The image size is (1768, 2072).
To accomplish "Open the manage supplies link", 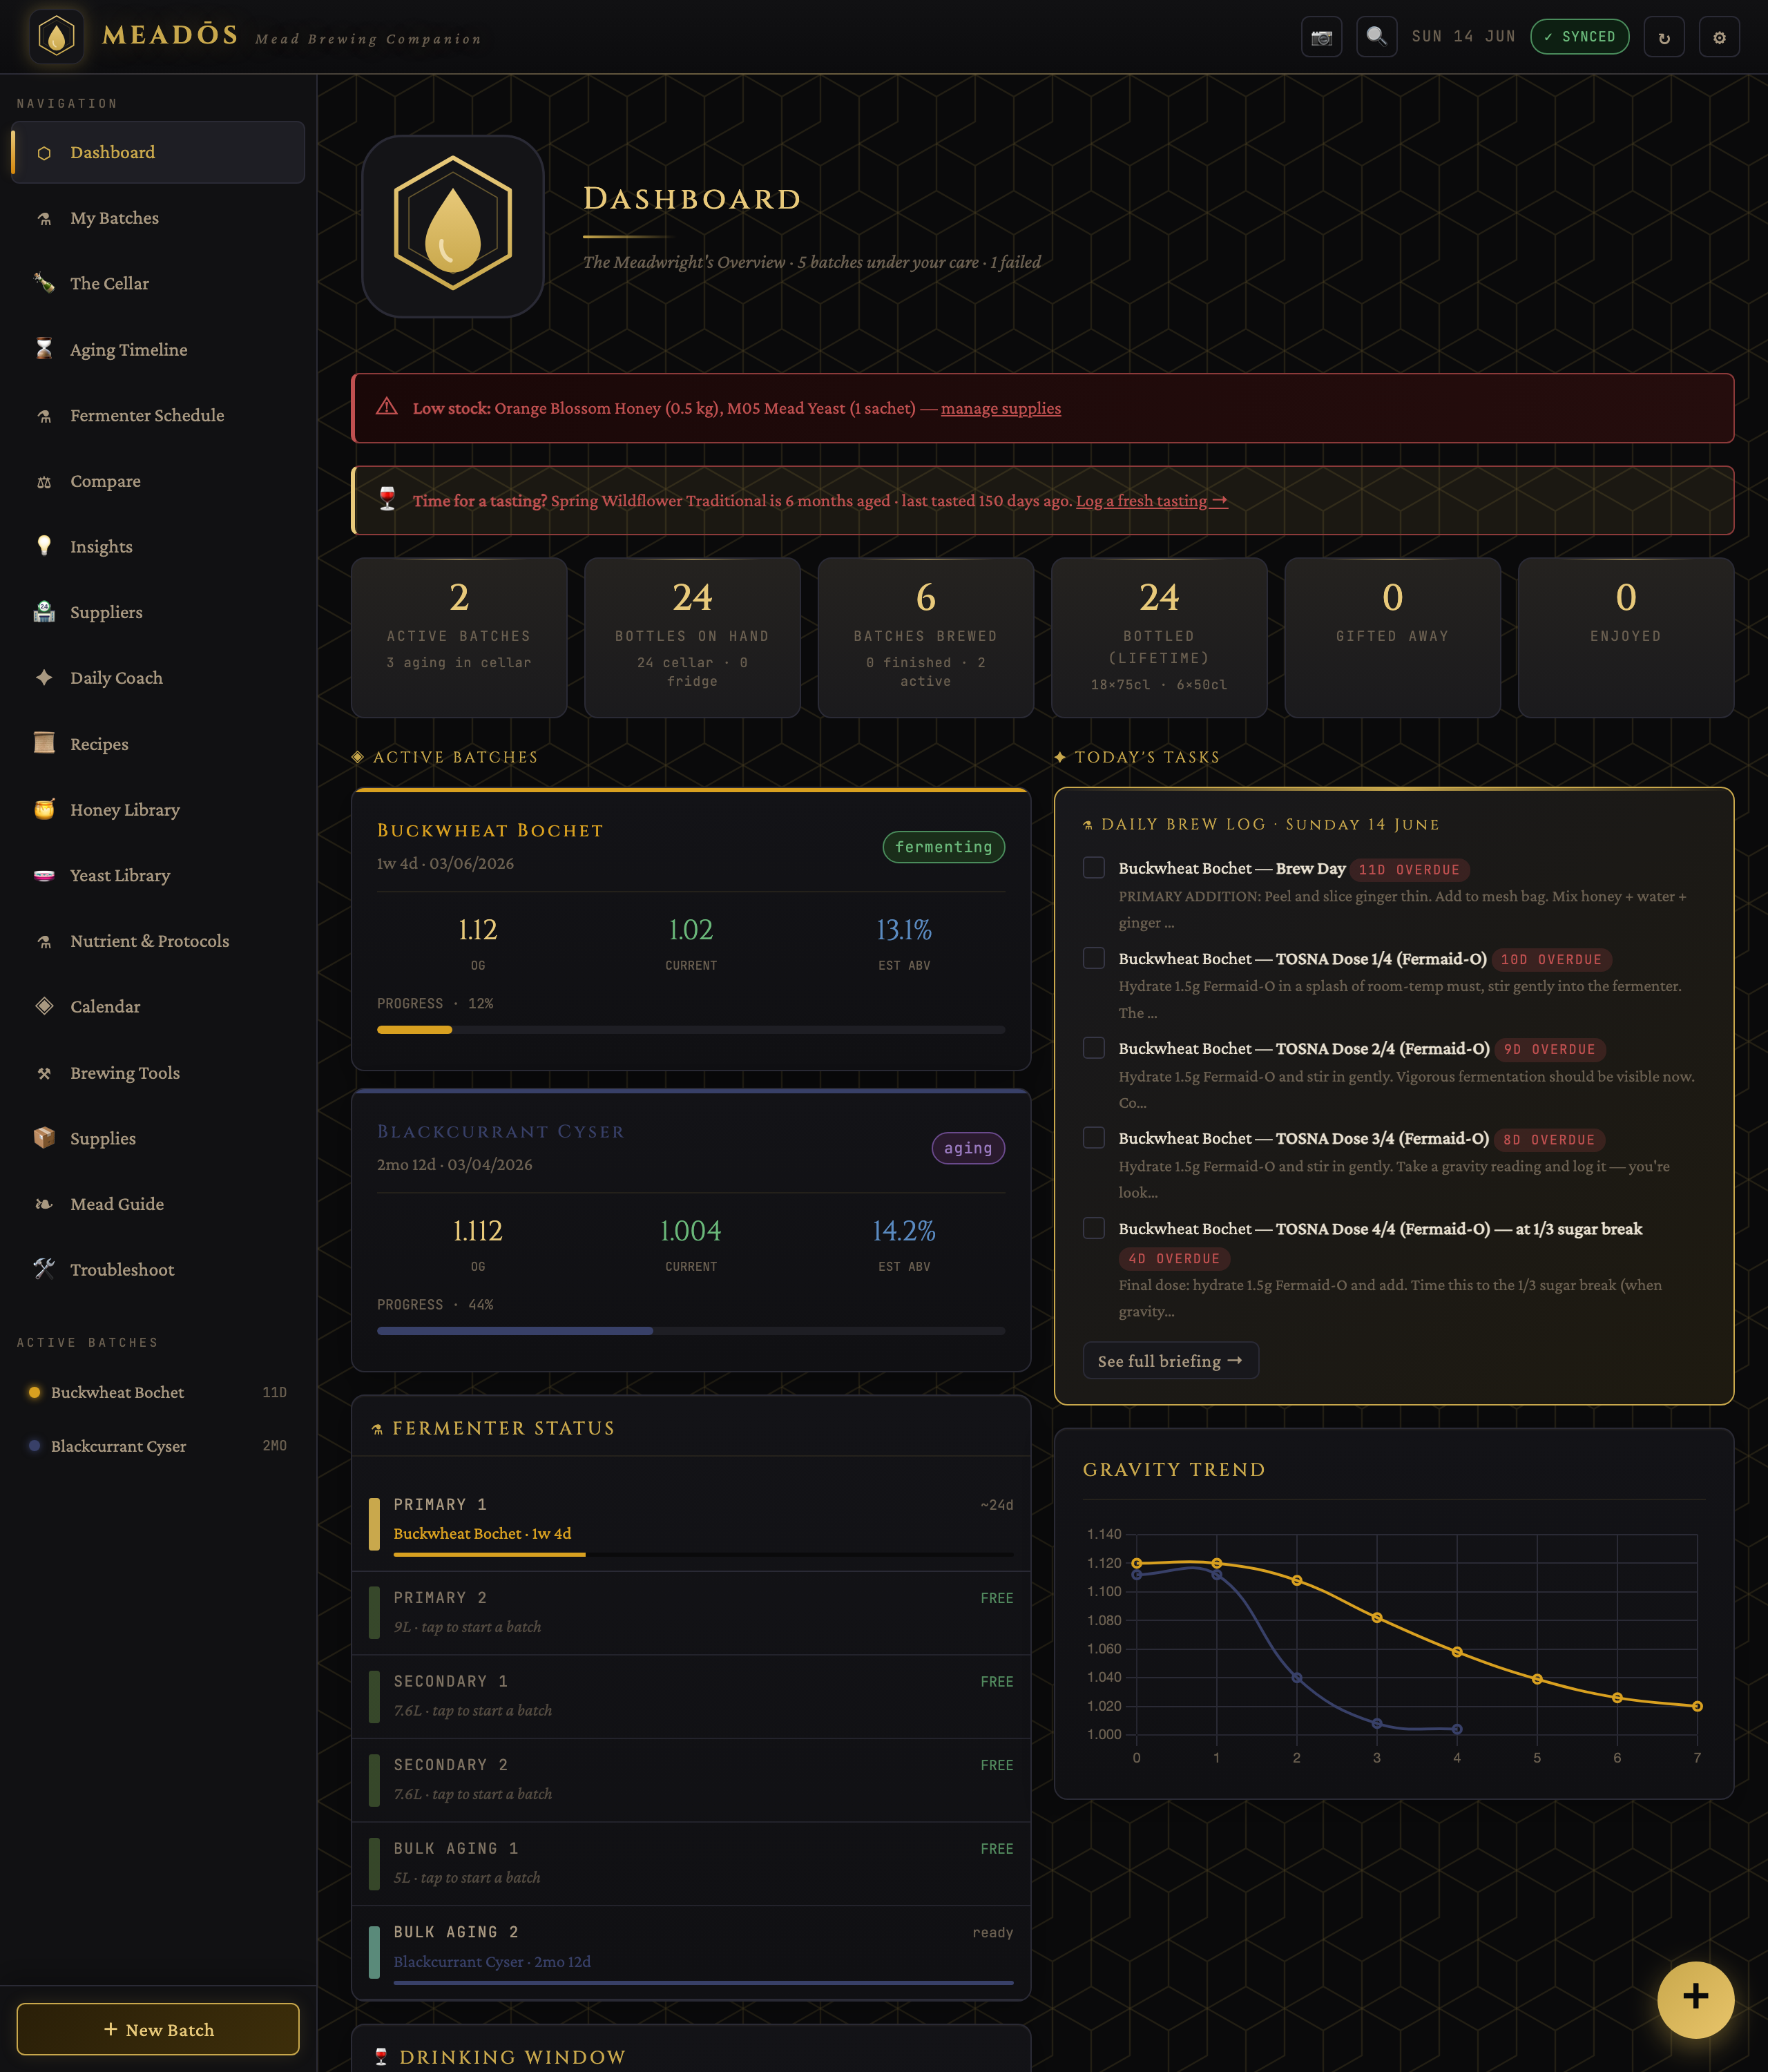I will coord(1001,408).
